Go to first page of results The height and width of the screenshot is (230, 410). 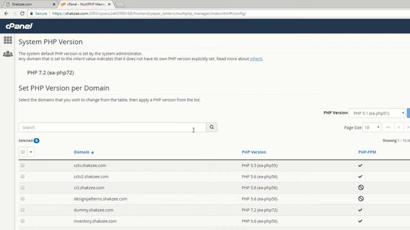point(388,127)
